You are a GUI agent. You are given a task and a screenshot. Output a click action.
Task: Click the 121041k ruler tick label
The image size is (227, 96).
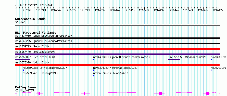[x=130, y=10]
